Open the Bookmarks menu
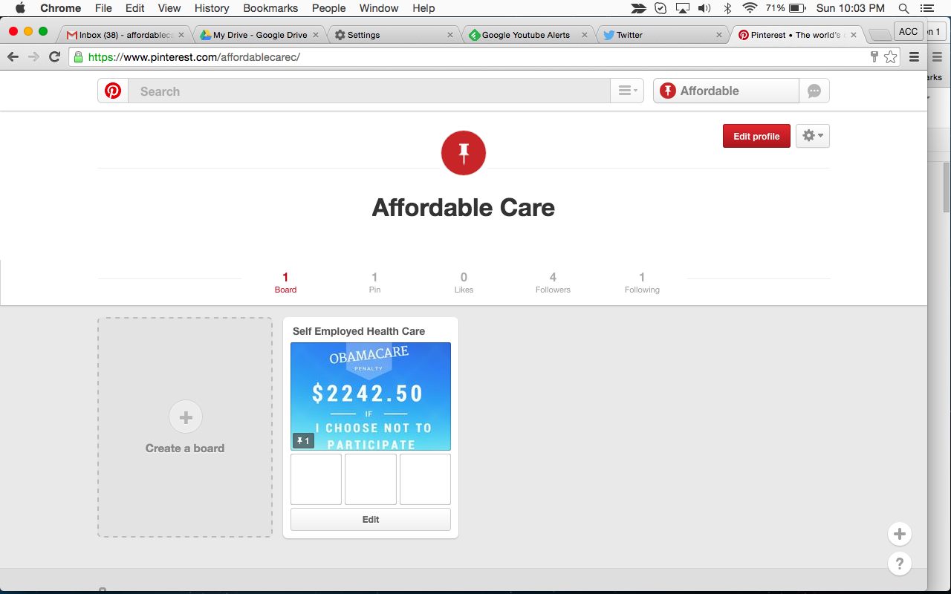951x594 pixels. coord(270,8)
